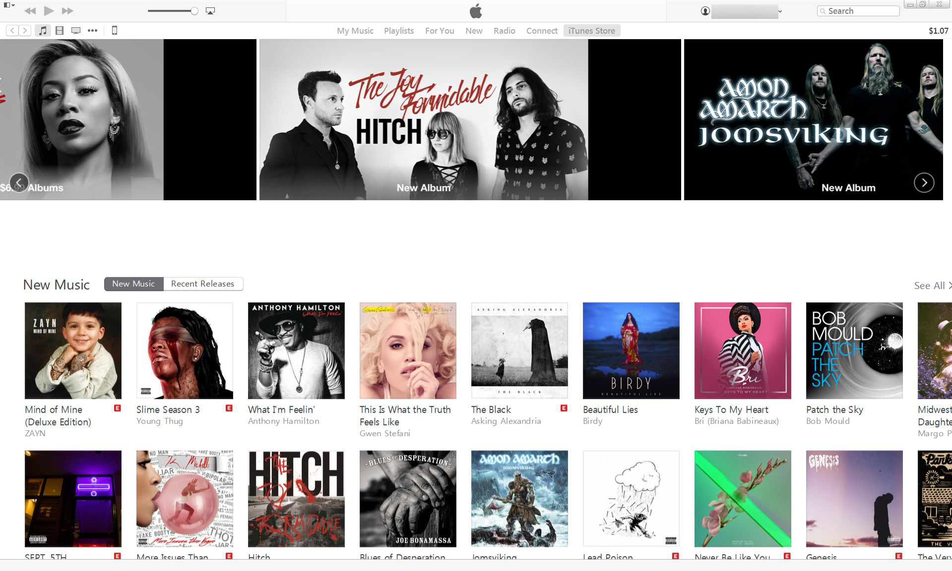
Task: Open the SEPT. 5TH album cover
Action: (x=73, y=499)
